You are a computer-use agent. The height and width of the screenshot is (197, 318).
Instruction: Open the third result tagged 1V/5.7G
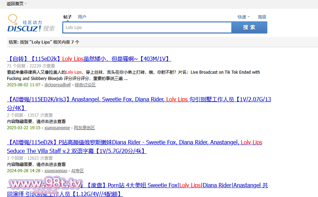(134, 143)
